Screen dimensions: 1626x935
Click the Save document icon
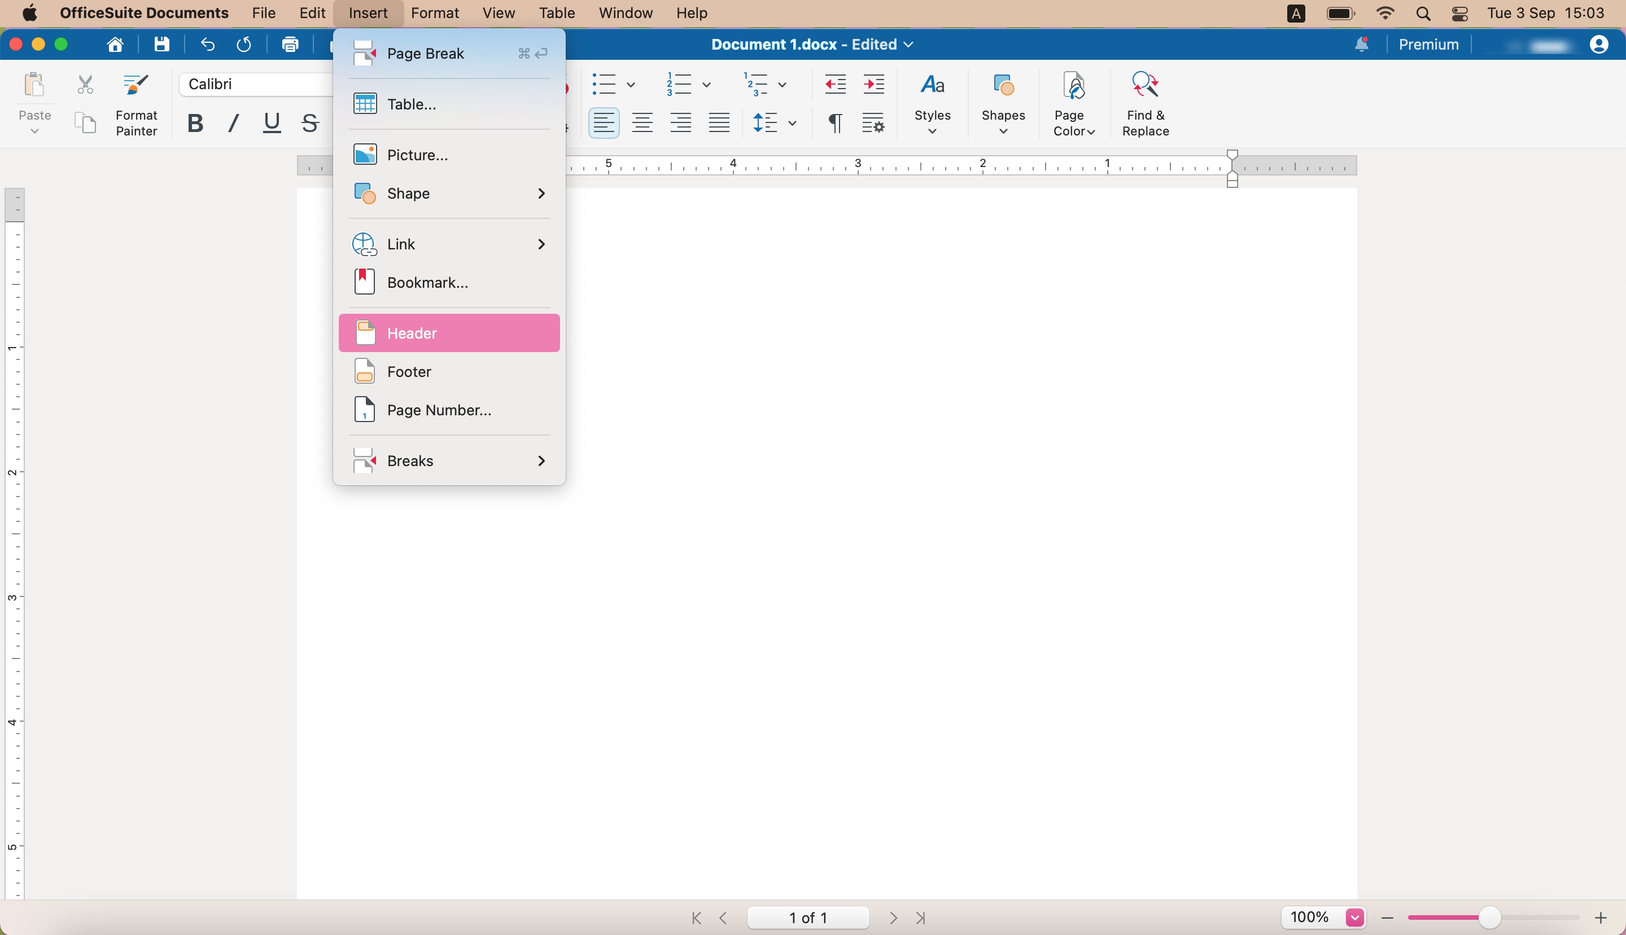(x=161, y=45)
